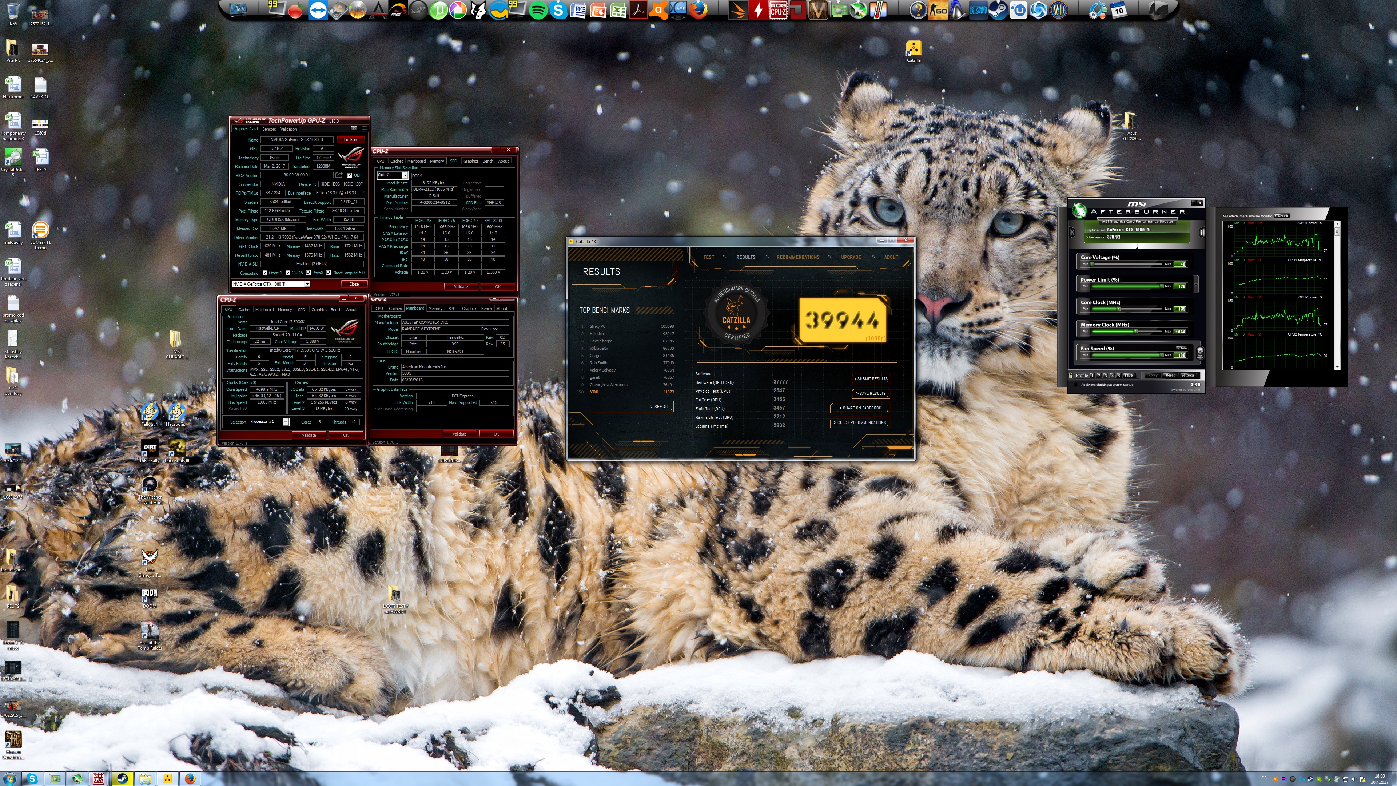The height and width of the screenshot is (786, 1397).
Task: Launch Firefox from the top dock
Action: tap(698, 10)
